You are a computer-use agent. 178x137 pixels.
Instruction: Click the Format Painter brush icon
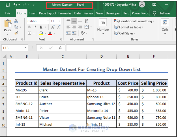[x=16, y=33]
